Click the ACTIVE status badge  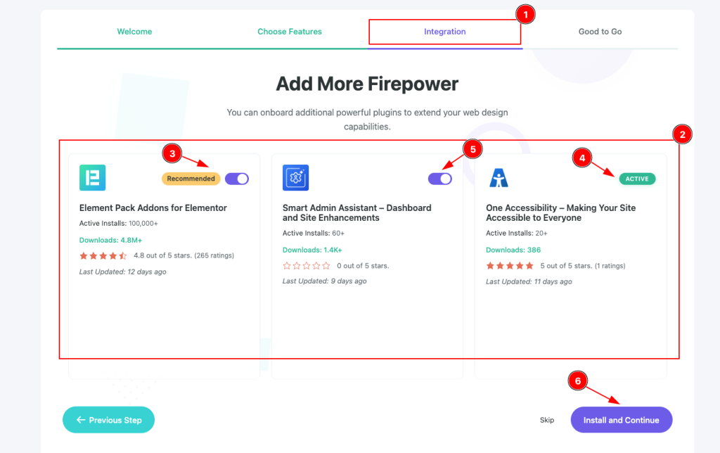click(637, 179)
